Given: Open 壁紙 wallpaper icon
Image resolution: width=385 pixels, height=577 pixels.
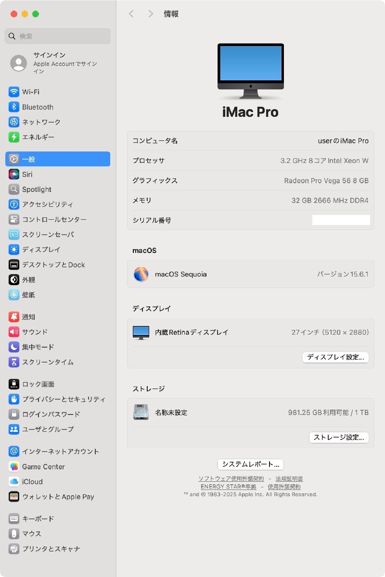Looking at the screenshot, I should [x=14, y=295].
